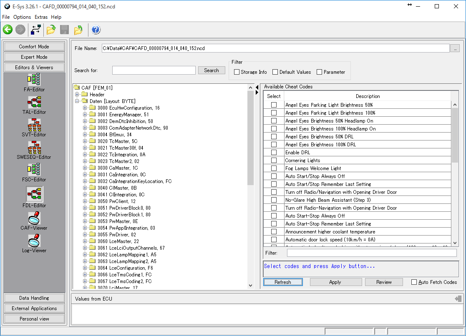
Task: Open the FDL-Editor icon
Action: (x=35, y=194)
